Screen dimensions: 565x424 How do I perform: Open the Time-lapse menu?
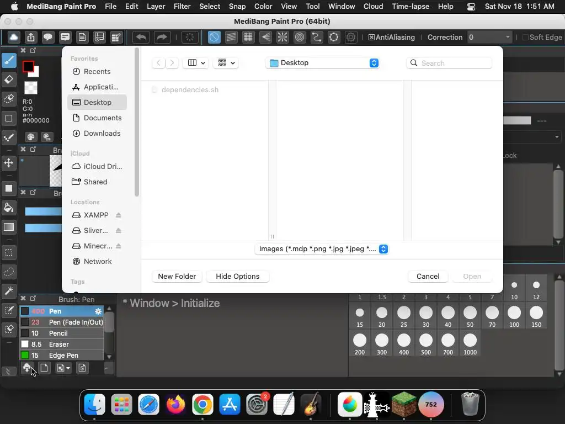pyautogui.click(x=411, y=7)
